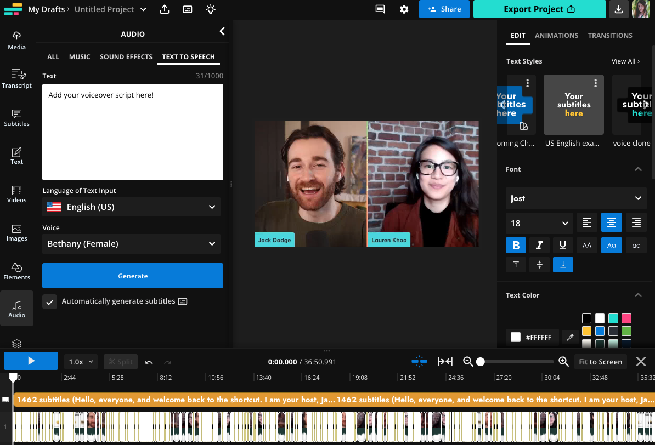Viewport: 655px width, 445px height.
Task: Open the playback speed 1.0x dropdown
Action: tap(82, 362)
